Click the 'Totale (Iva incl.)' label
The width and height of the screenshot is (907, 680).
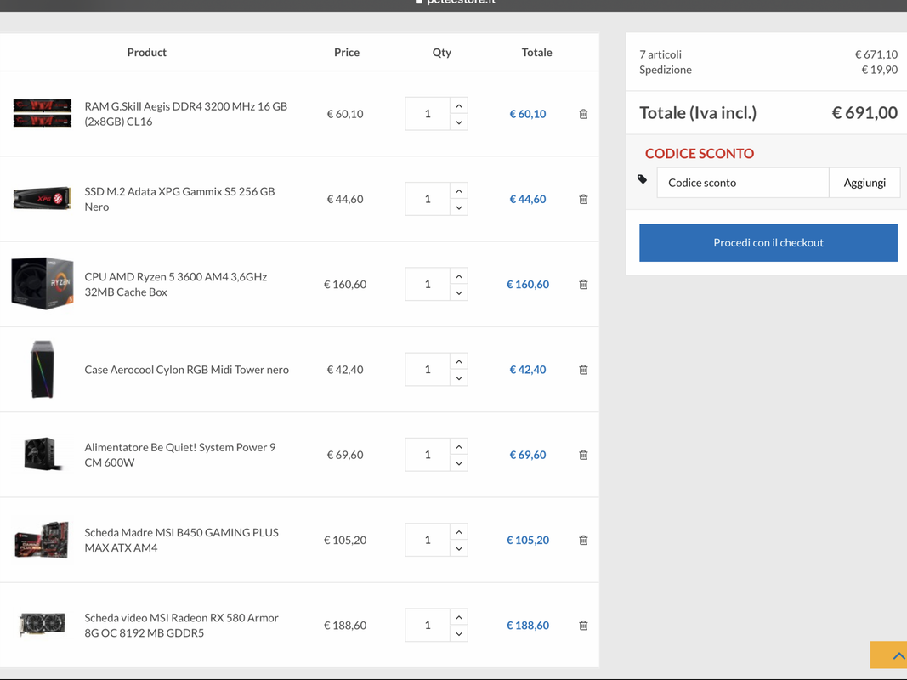click(x=698, y=113)
